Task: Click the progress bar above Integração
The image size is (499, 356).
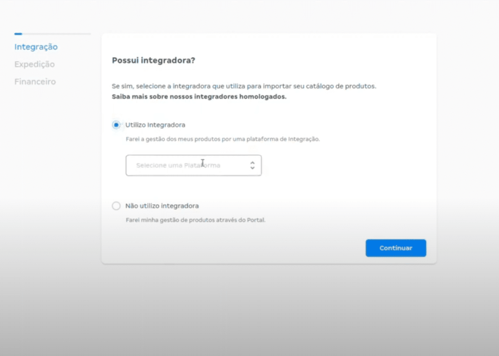Action: click(x=53, y=34)
